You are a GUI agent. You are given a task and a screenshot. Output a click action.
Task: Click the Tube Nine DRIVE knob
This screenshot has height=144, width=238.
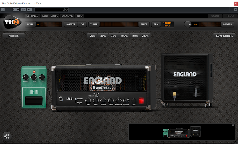(x=26, y=77)
